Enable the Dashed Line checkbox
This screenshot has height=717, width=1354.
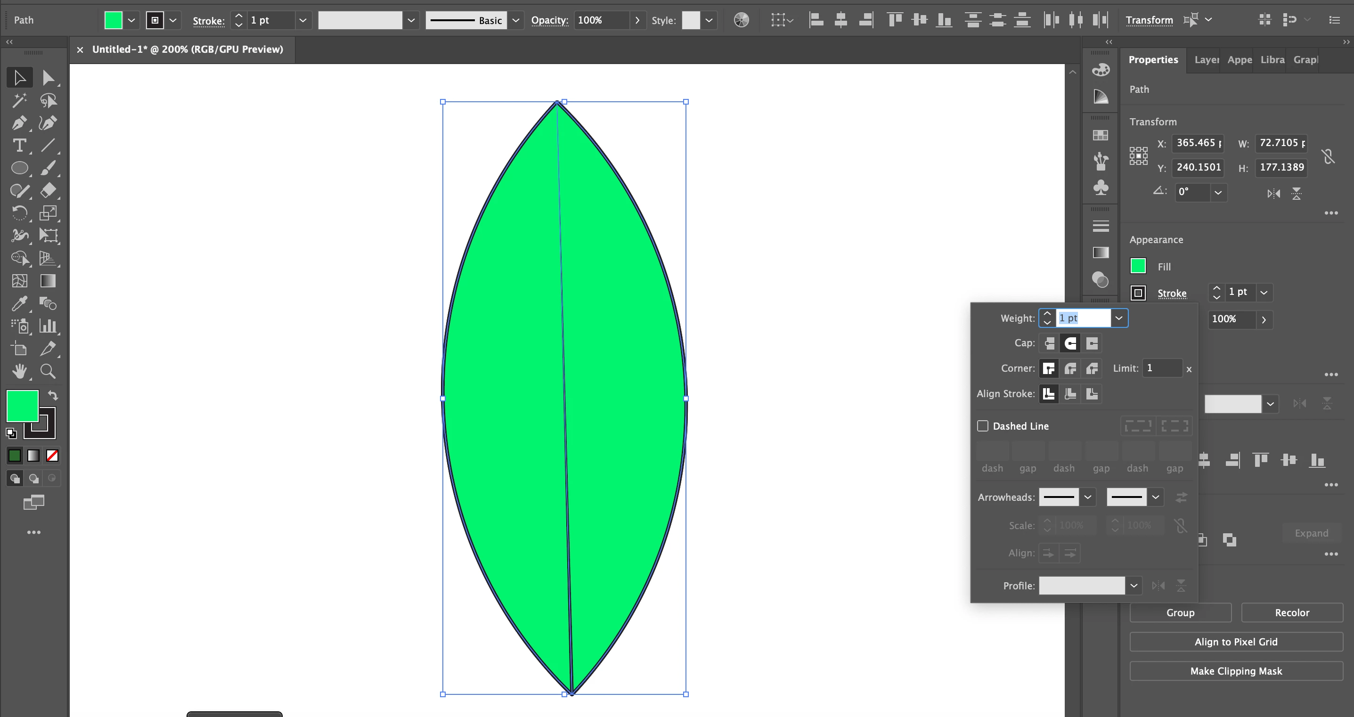[982, 426]
